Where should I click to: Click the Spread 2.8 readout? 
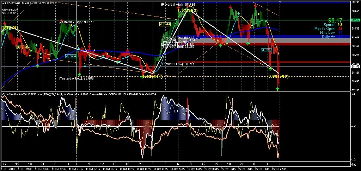point(333,25)
